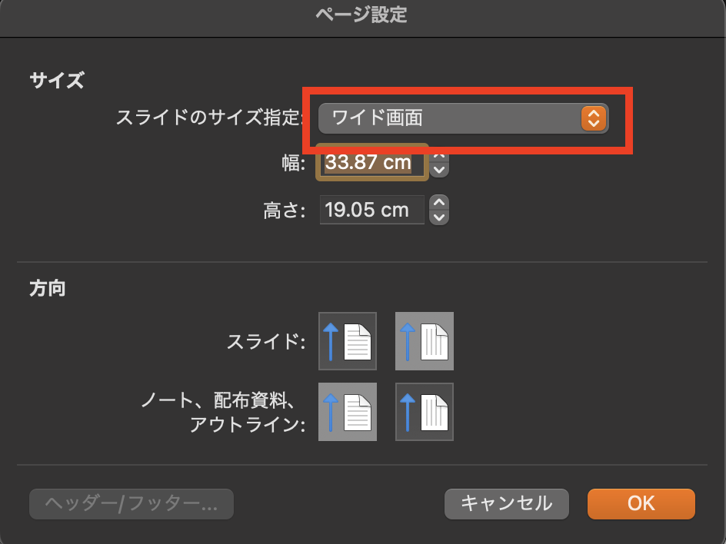
Task: Click the サイズ section heading
Action: pos(56,80)
